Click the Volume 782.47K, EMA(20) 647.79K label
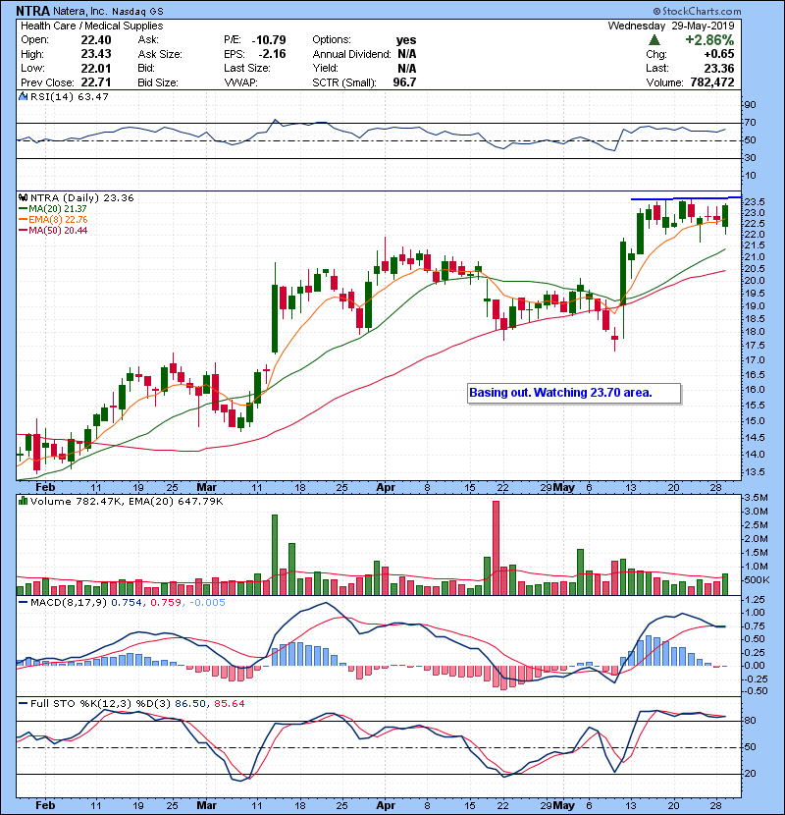 tap(127, 502)
